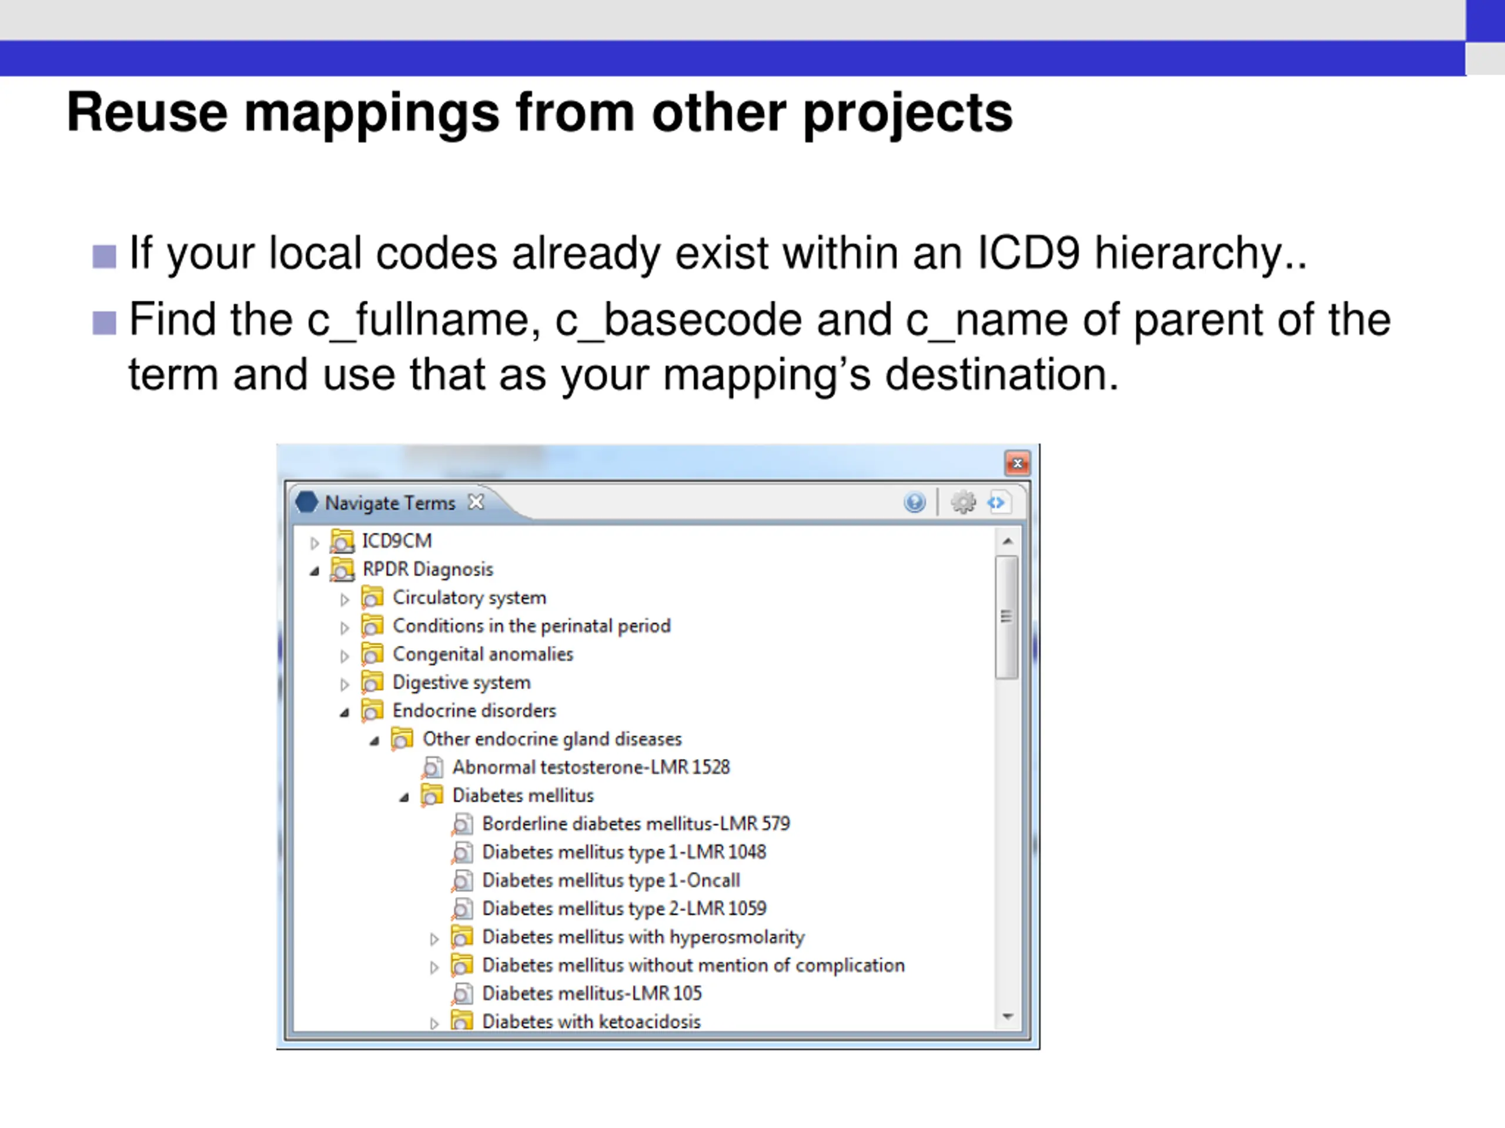Select Abnormal testosterone-LMR 1528
1505x1128 pixels.
tap(591, 768)
